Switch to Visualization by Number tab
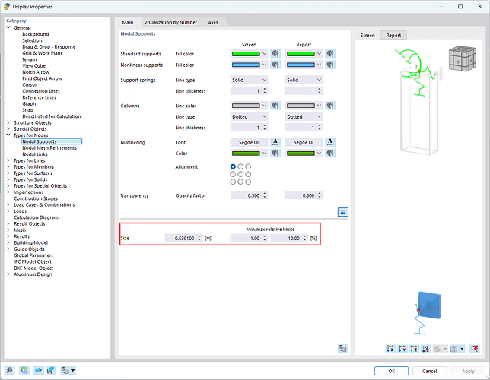The width and height of the screenshot is (490, 380). click(x=171, y=23)
